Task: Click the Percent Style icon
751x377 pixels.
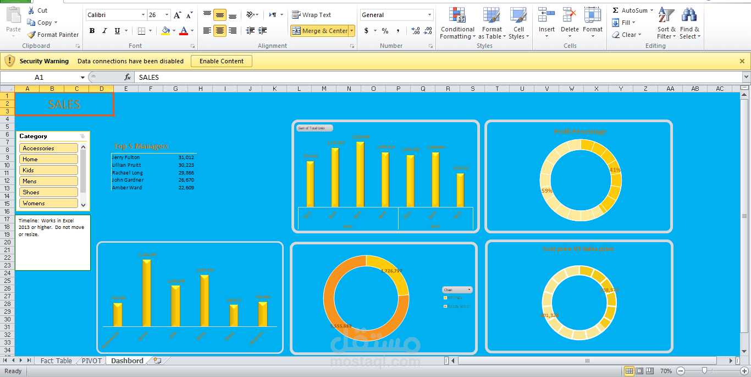Action: pos(385,31)
